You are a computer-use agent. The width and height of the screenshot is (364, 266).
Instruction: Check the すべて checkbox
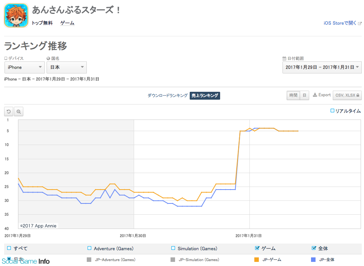click(x=9, y=248)
